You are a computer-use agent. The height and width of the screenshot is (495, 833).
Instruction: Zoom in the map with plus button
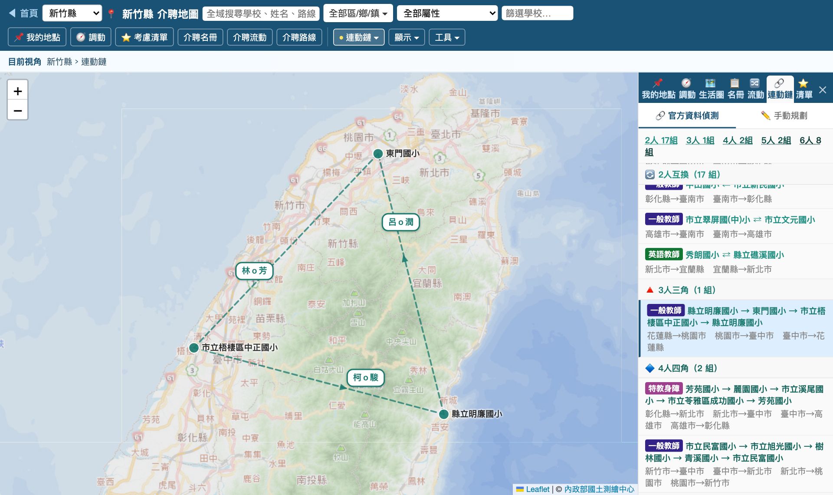coord(18,91)
